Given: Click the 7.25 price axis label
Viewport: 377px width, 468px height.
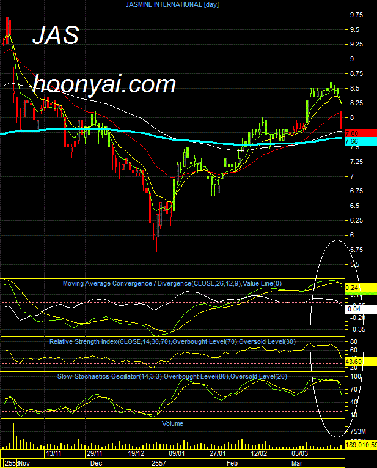Looking at the screenshot, I should pyautogui.click(x=356, y=162).
